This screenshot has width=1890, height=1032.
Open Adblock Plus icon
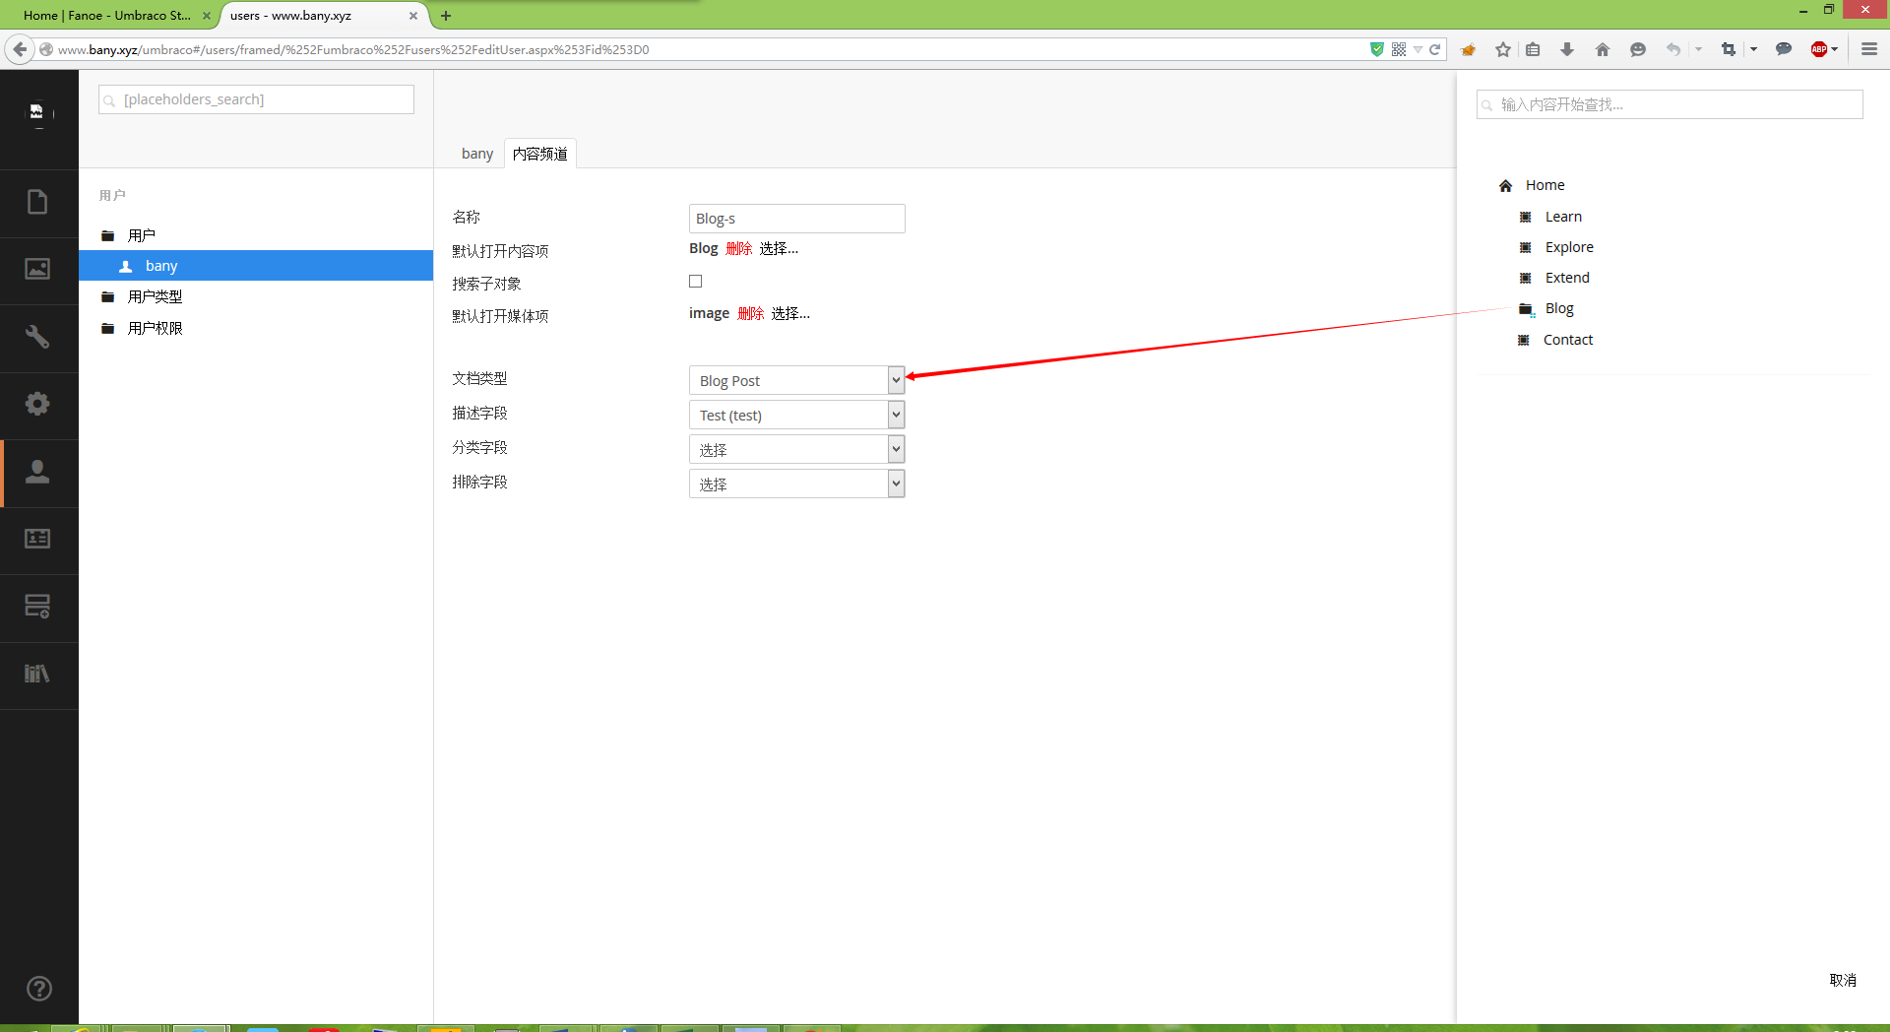(1819, 49)
